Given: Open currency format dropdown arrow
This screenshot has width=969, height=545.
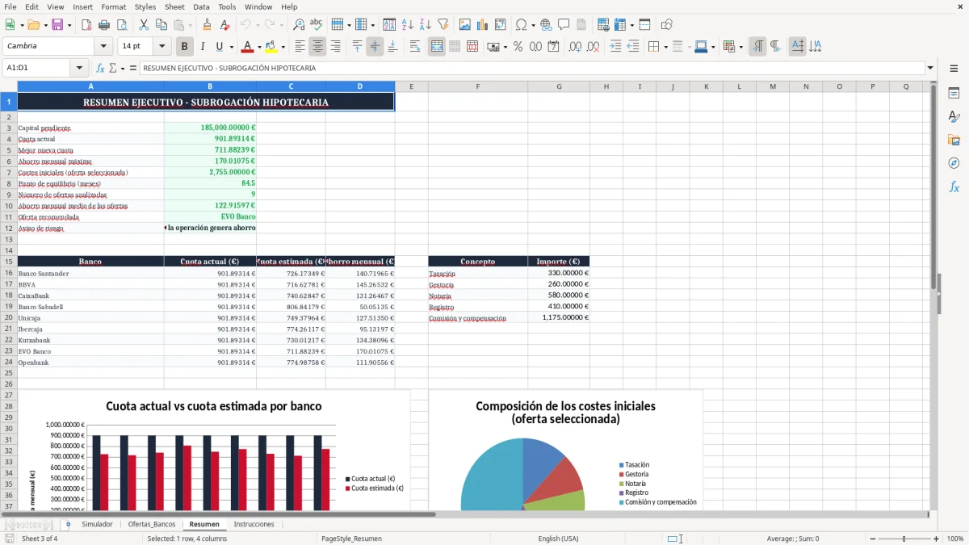Looking at the screenshot, I should coord(505,47).
